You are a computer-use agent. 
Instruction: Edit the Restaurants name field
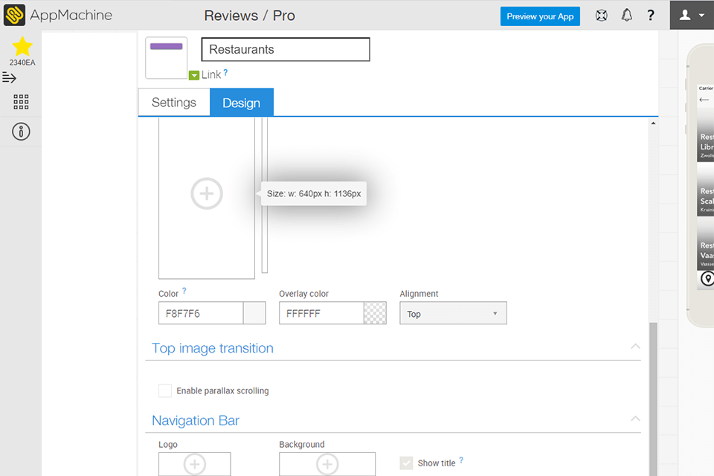coord(286,49)
